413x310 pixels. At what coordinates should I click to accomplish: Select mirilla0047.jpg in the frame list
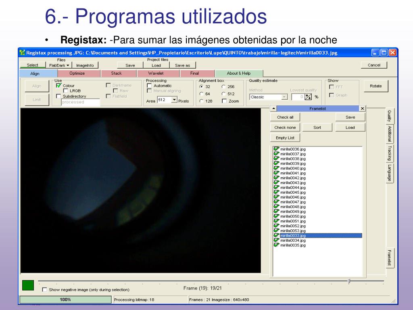pos(293,202)
